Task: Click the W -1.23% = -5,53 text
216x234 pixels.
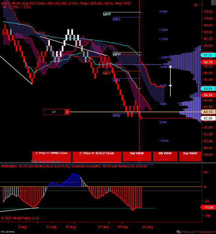Action: pyautogui.click(x=16, y=7)
